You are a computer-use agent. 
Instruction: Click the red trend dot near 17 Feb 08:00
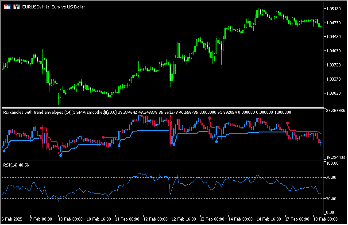pyautogui.click(x=287, y=123)
